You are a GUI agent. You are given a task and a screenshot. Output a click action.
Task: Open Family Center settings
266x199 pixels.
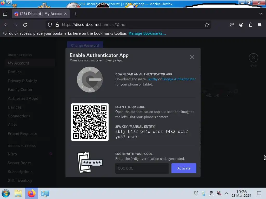coord(30,89)
